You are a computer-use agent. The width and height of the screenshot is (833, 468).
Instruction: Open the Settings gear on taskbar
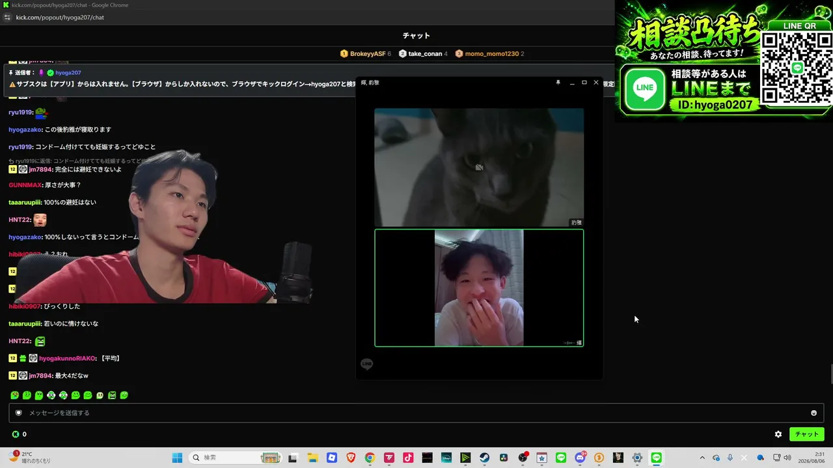click(x=637, y=458)
